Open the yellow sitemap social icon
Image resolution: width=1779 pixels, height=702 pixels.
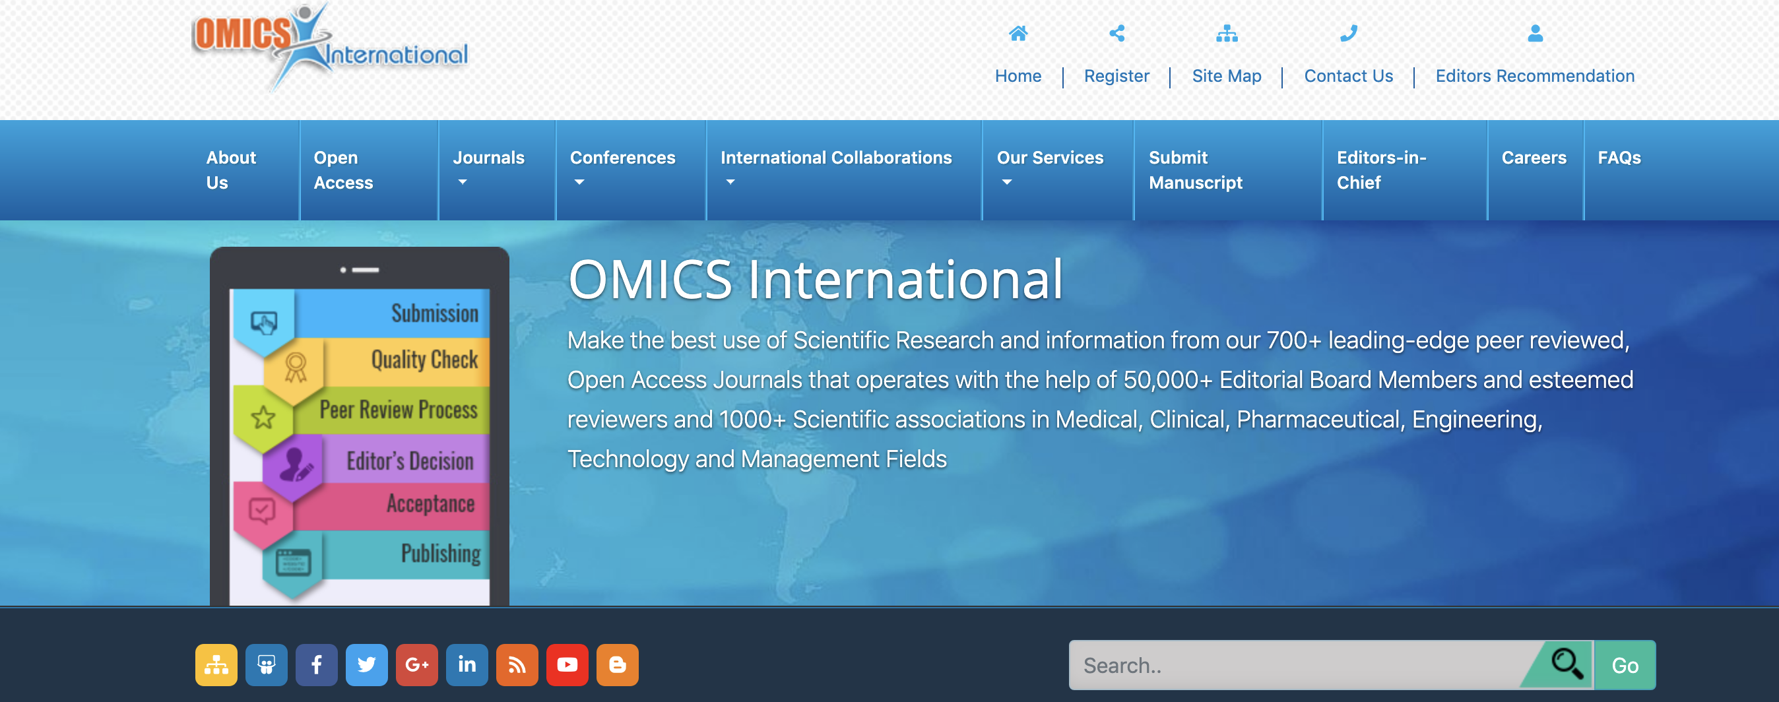216,665
